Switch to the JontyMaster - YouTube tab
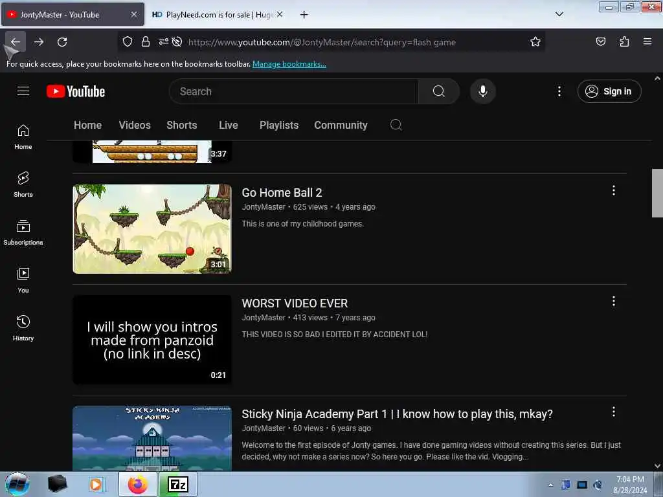The image size is (663, 497). click(x=73, y=14)
